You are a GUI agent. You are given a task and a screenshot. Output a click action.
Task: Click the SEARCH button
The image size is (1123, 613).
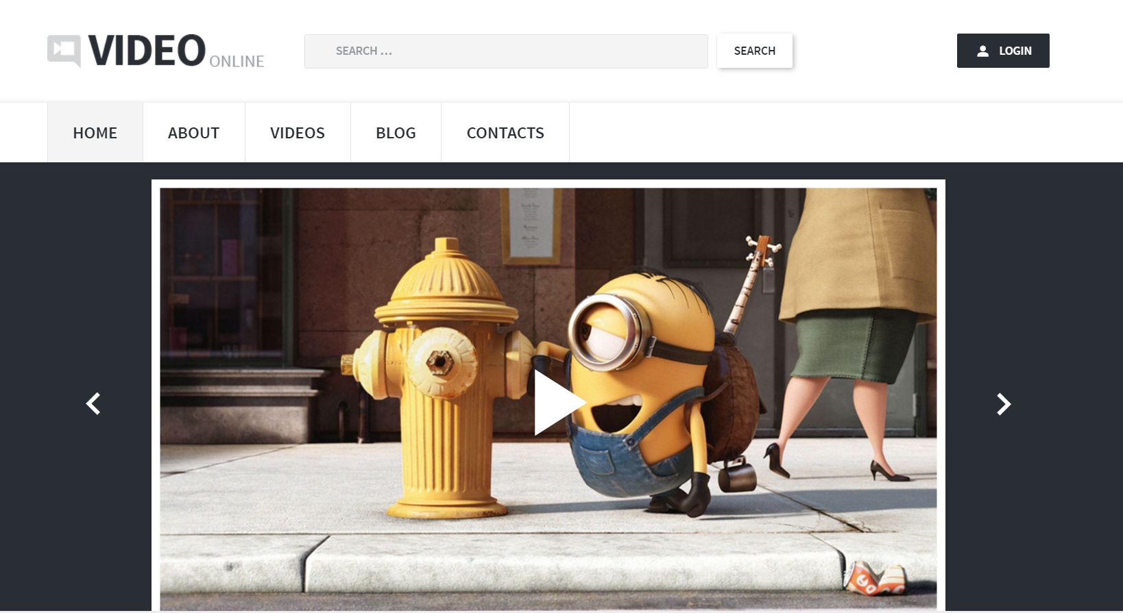click(755, 51)
